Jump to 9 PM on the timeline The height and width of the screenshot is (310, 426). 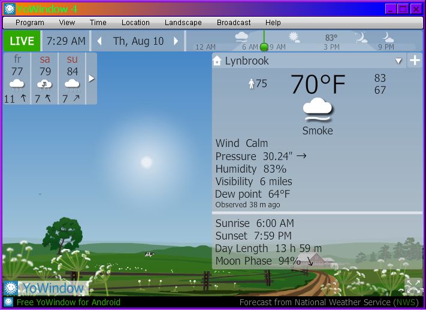tap(386, 47)
